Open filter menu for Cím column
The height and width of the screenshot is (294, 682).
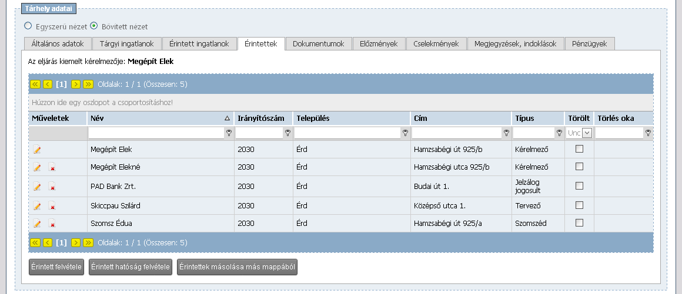pyautogui.click(x=506, y=133)
